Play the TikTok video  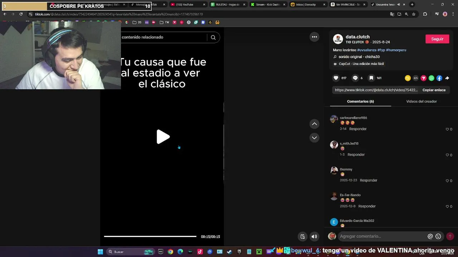[x=163, y=137]
